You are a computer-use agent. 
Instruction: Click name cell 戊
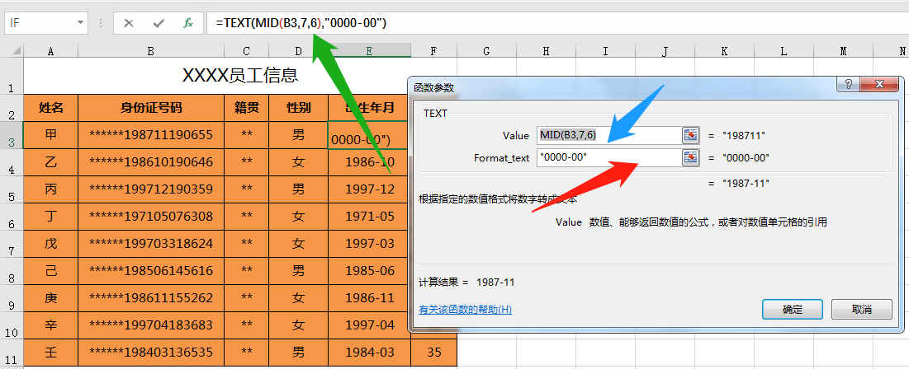tap(50, 244)
